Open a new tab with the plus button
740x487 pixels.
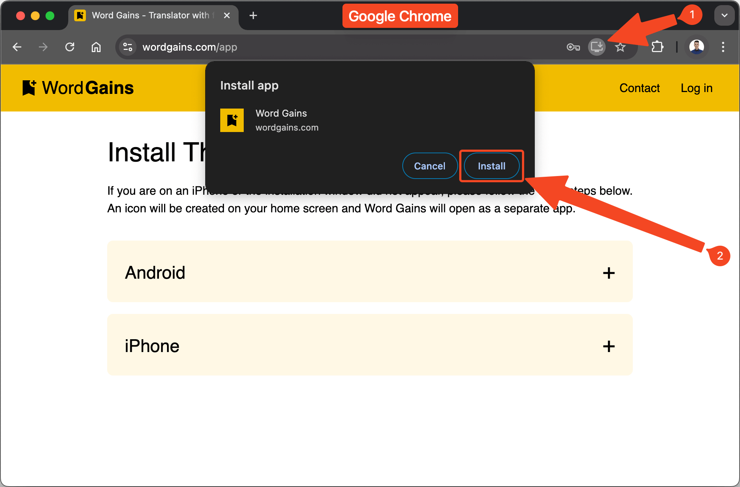253,15
